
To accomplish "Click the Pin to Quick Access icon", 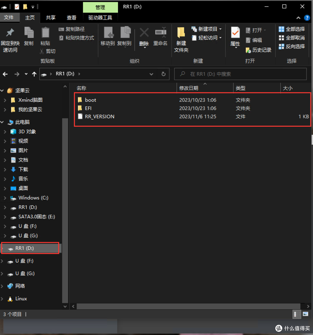I will coord(10,33).
